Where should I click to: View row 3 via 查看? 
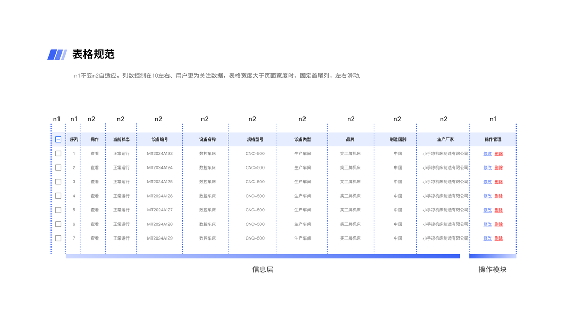(x=95, y=182)
